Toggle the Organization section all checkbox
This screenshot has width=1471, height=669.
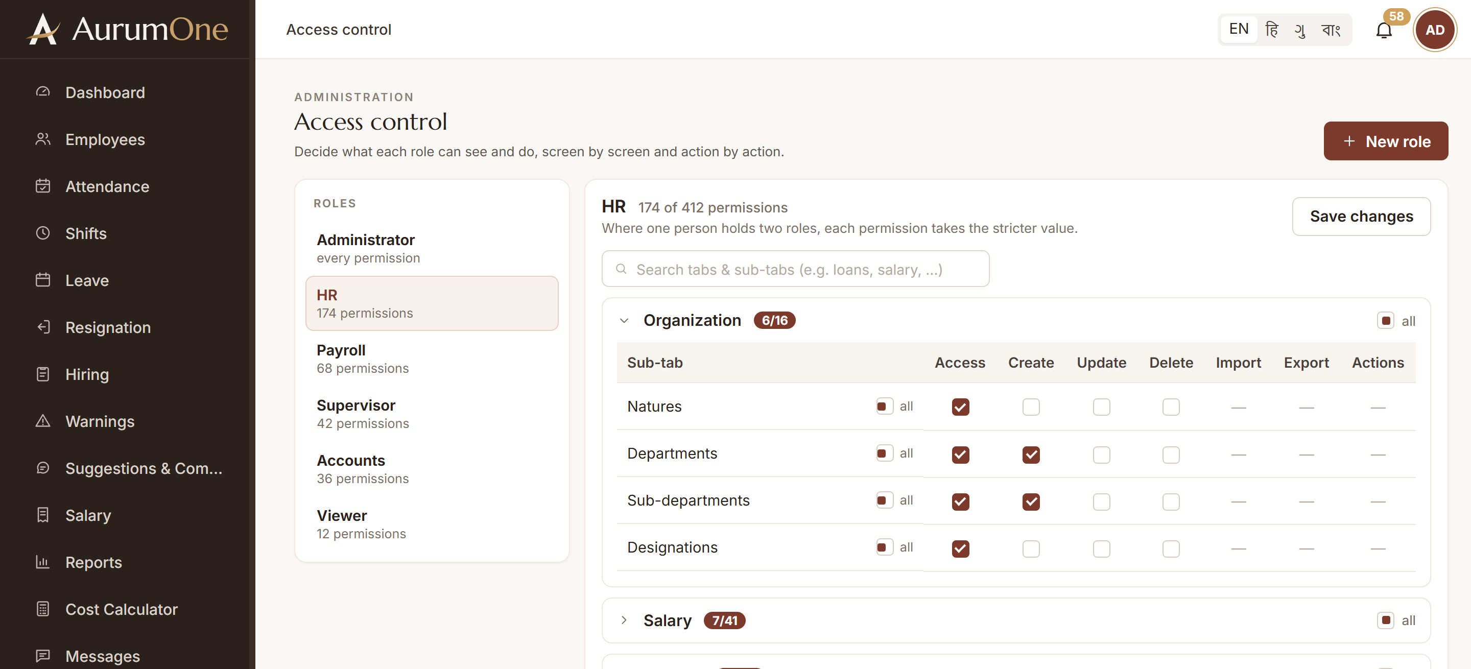[x=1385, y=320]
